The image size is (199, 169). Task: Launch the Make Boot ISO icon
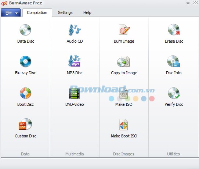(124, 125)
